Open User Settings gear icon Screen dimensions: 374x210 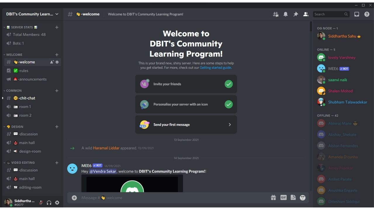coord(57,202)
